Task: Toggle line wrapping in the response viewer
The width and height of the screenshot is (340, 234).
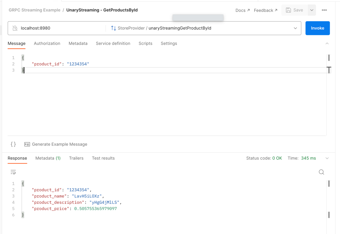Action: [13, 172]
